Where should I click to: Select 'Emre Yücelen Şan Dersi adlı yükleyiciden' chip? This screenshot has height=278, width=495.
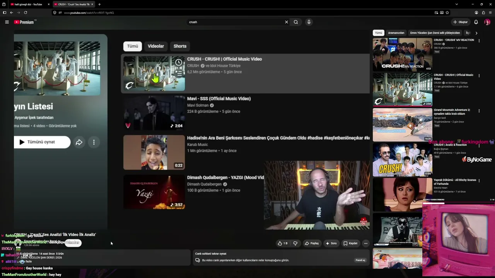tap(435, 33)
